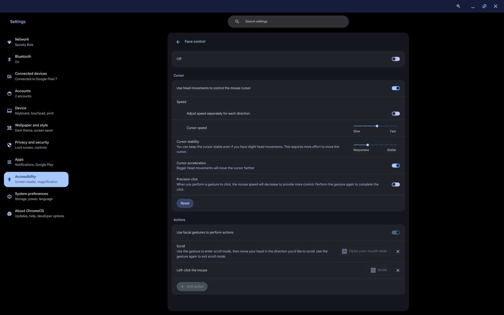Change the Smile gesture for left-click

378,270
